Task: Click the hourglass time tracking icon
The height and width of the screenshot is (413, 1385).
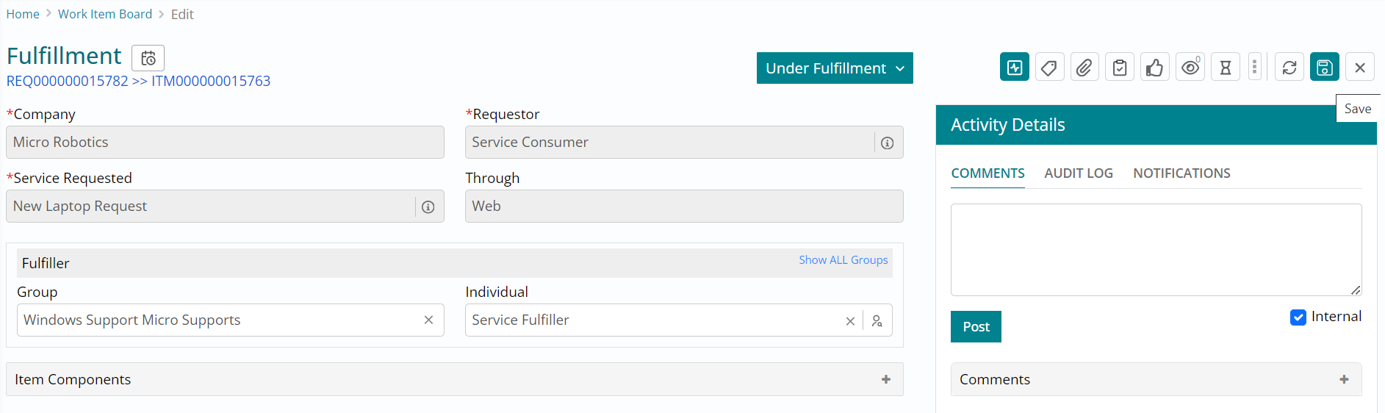Action: click(1226, 68)
